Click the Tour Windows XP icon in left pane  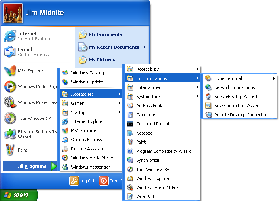tap(10, 118)
